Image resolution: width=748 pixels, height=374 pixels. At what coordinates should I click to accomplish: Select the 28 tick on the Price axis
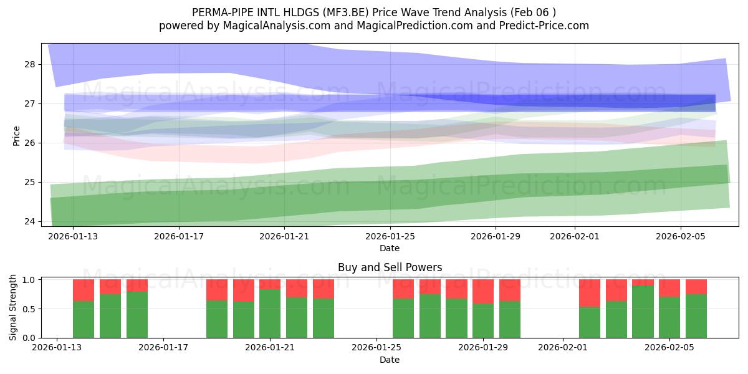click(x=31, y=64)
